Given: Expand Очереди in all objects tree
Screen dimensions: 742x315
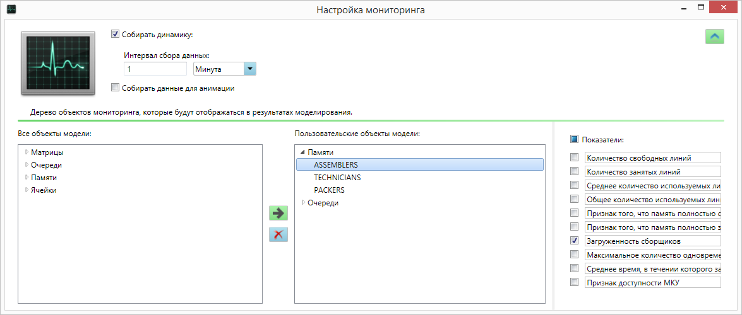Looking at the screenshot, I should [27, 165].
